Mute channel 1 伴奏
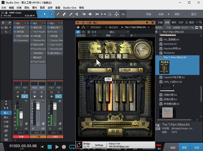 [18, 92]
